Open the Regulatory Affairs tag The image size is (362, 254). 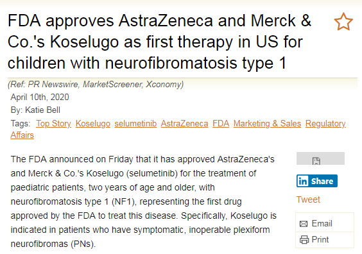click(325, 124)
